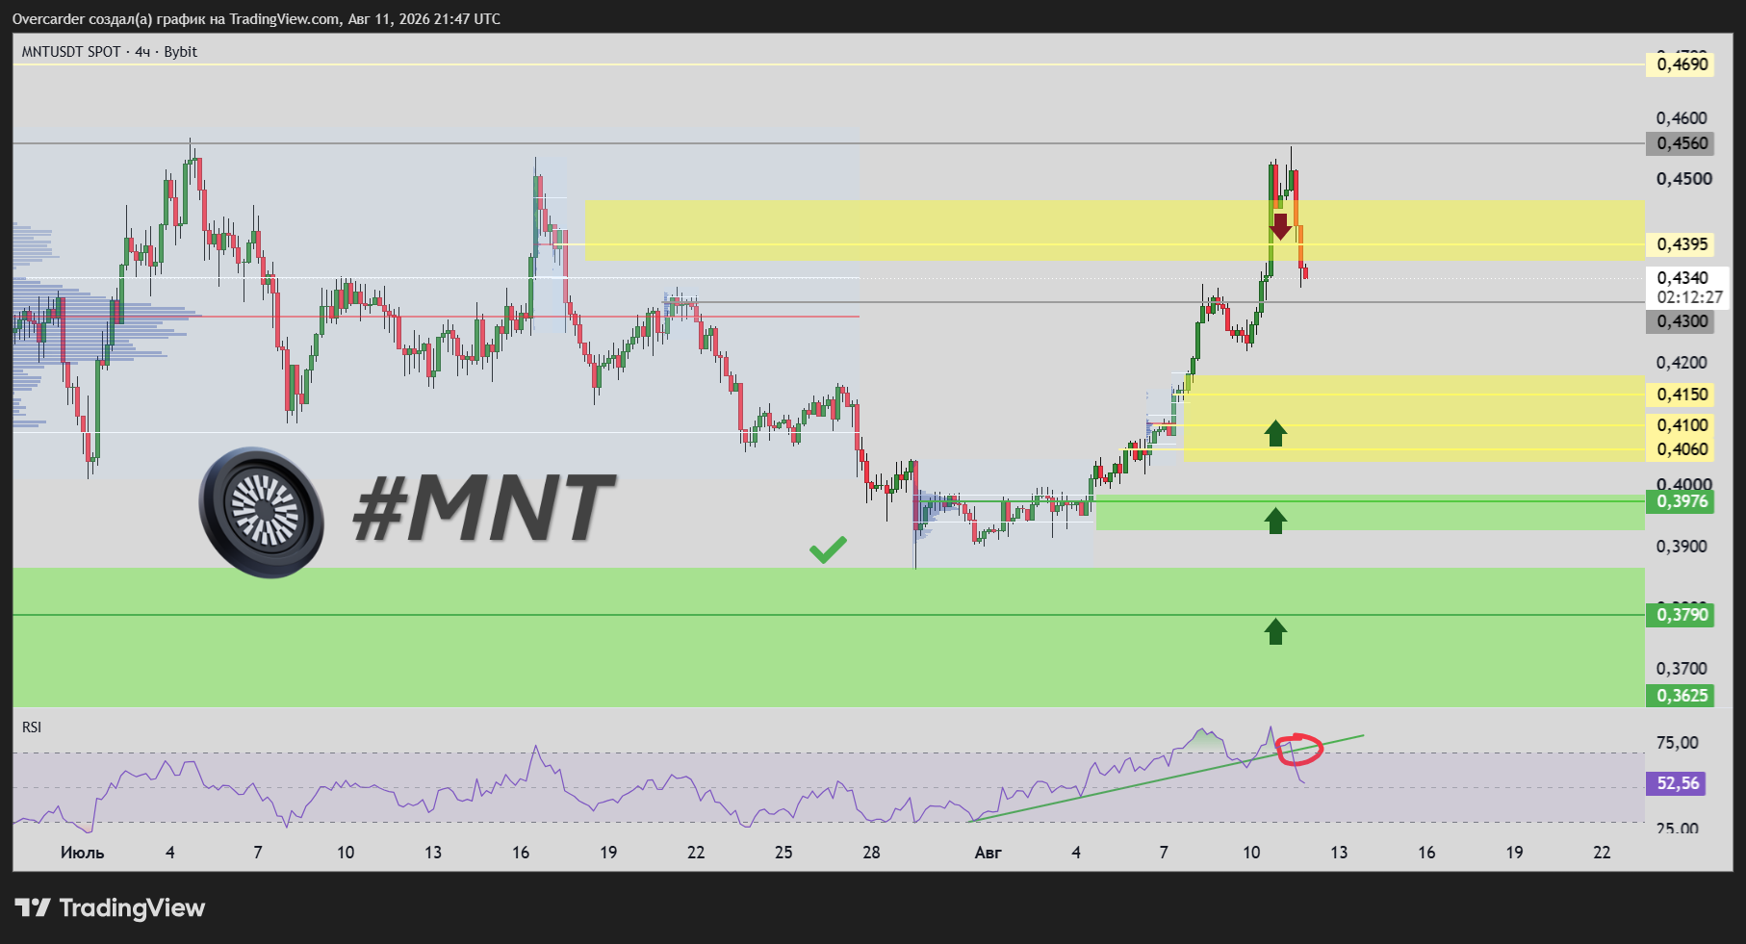
Task: Click the red circle drawn on RSI
Action: pyautogui.click(x=1299, y=749)
